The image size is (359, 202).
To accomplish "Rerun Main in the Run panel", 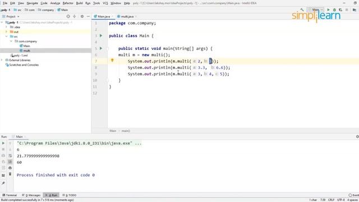I will pos(3,143).
